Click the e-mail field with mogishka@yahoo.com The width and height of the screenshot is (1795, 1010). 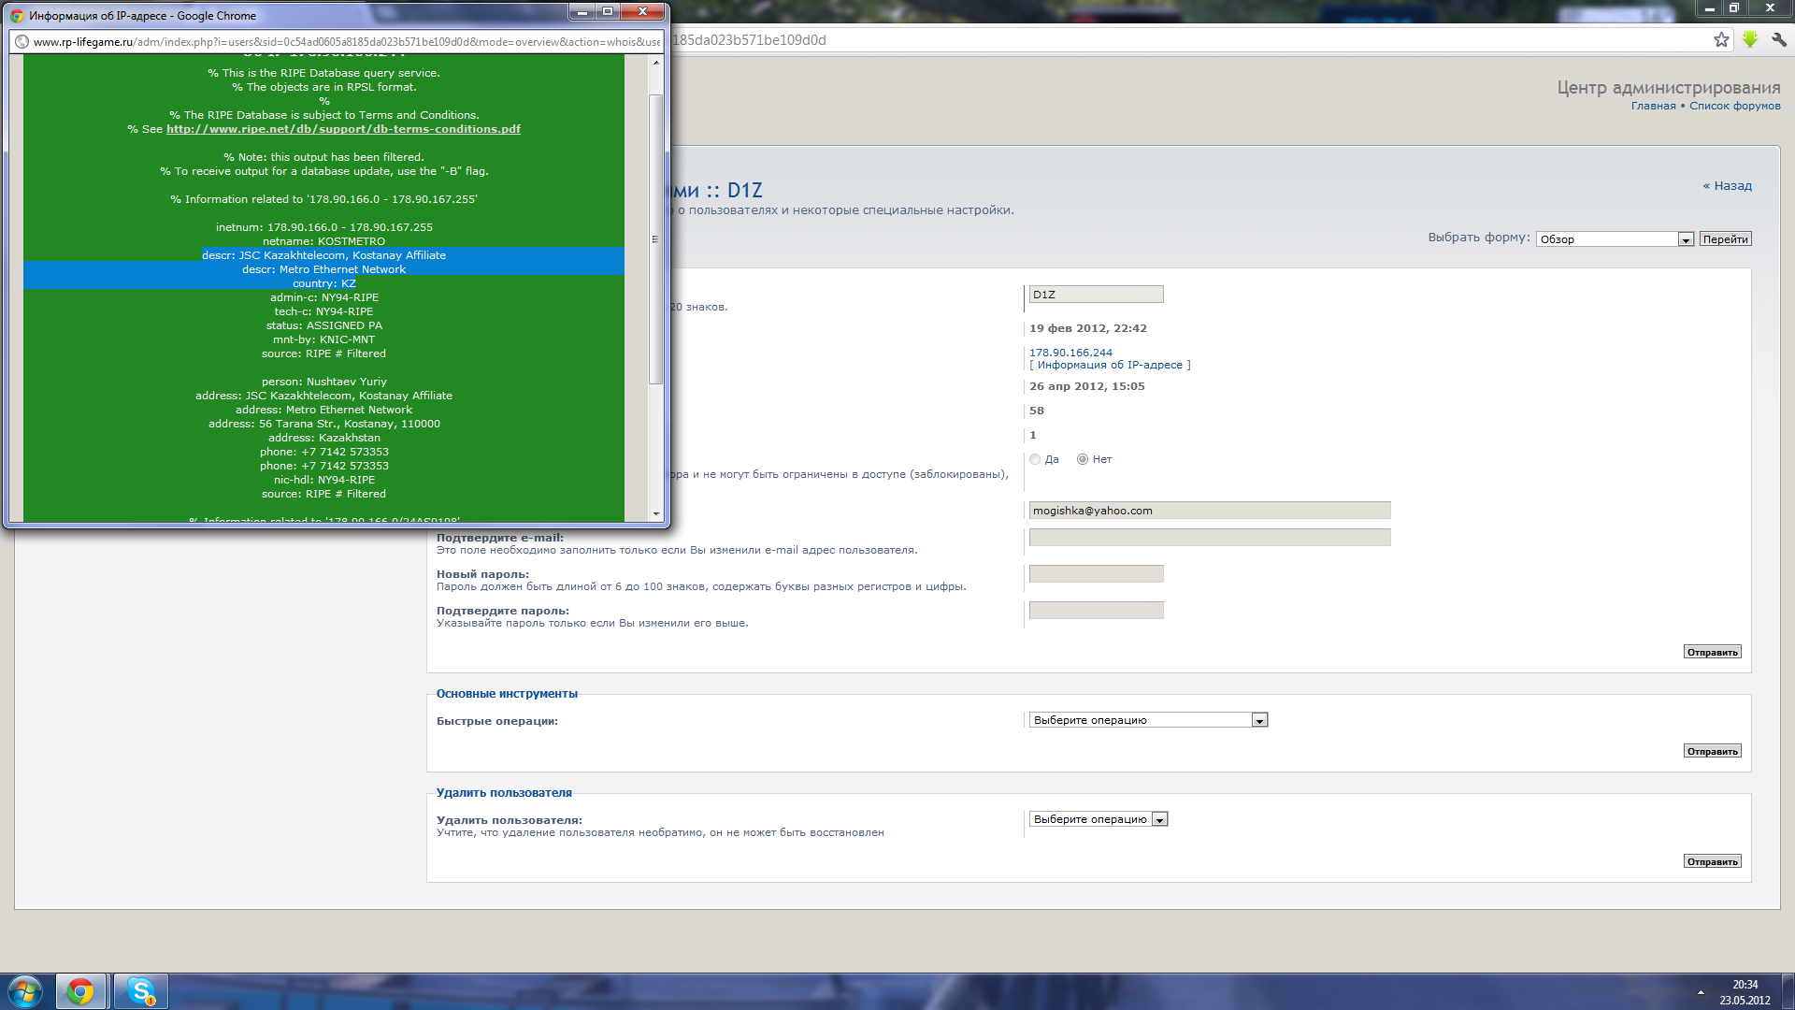click(1210, 511)
